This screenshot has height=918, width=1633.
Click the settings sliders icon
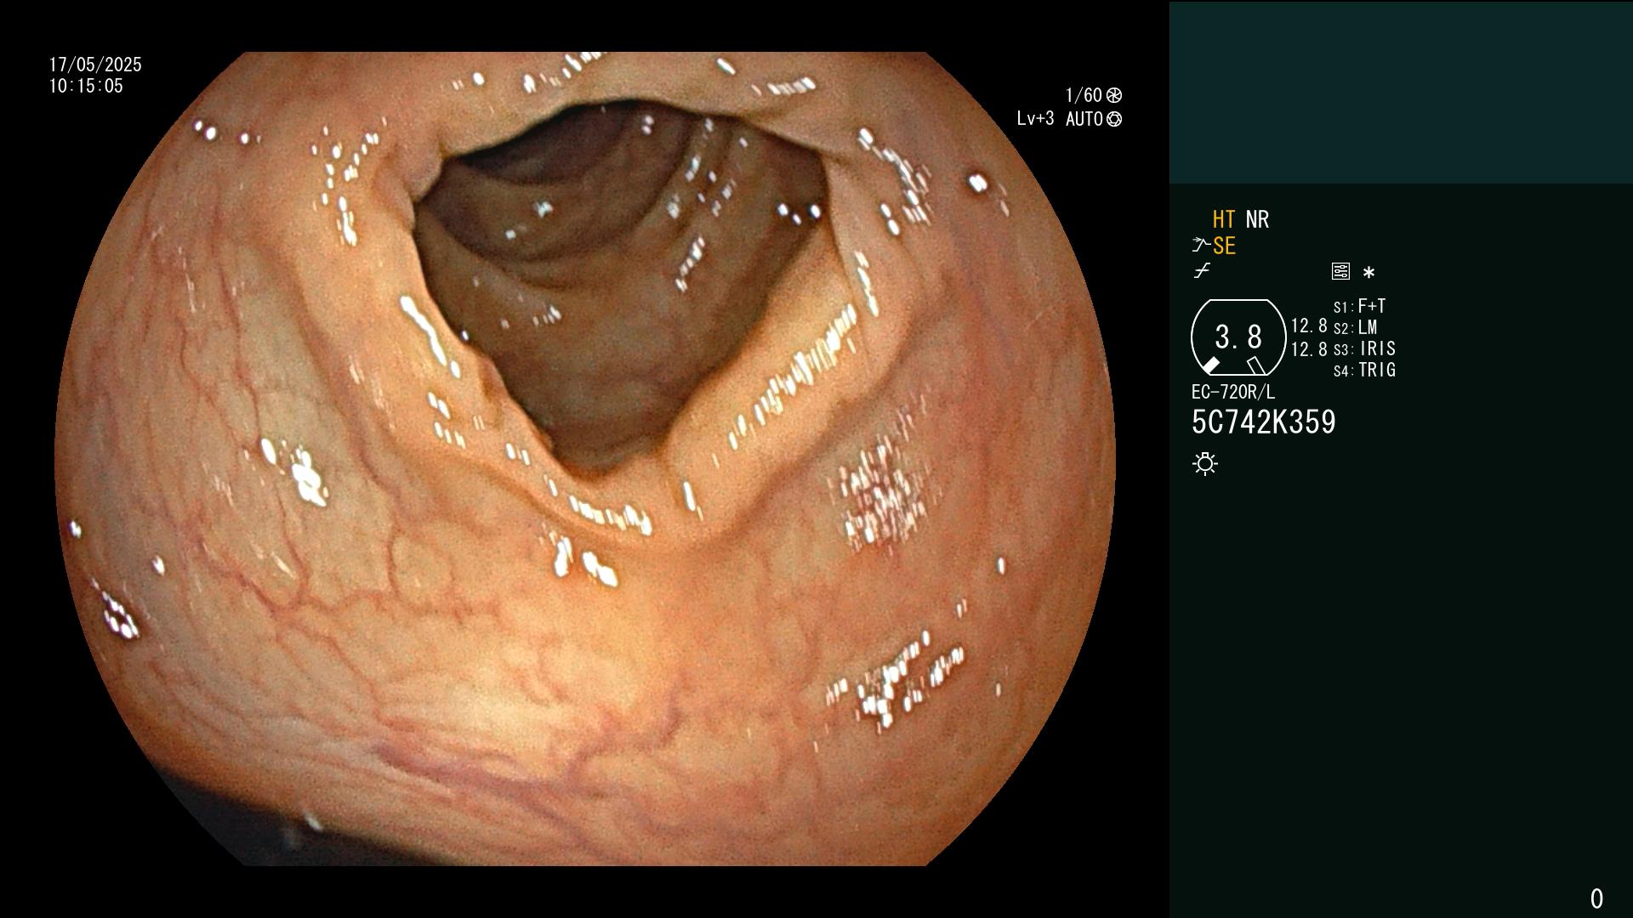pyautogui.click(x=1340, y=271)
